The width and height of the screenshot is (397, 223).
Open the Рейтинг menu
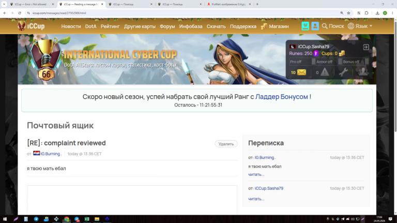[x=110, y=26]
